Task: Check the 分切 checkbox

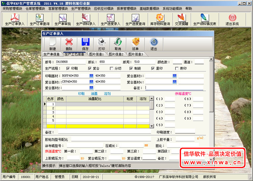Action: pyautogui.click(x=111, y=68)
